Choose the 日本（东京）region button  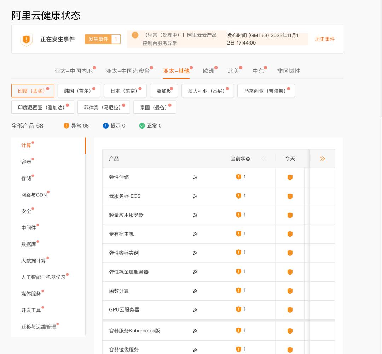(x=125, y=91)
